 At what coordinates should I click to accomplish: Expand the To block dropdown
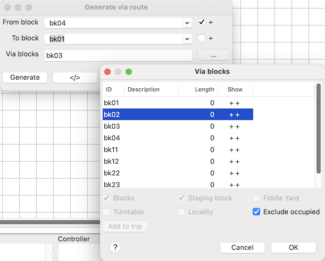tap(187, 39)
